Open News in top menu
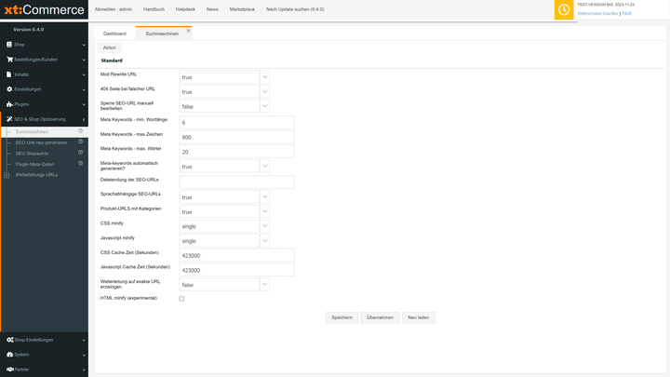The image size is (670, 377). 212,9
